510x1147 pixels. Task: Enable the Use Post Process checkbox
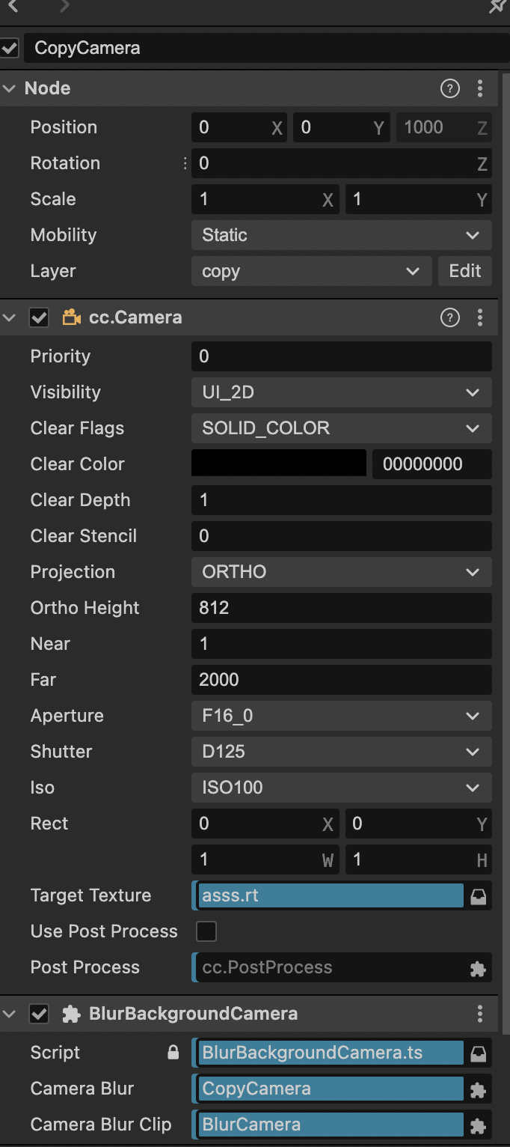206,931
